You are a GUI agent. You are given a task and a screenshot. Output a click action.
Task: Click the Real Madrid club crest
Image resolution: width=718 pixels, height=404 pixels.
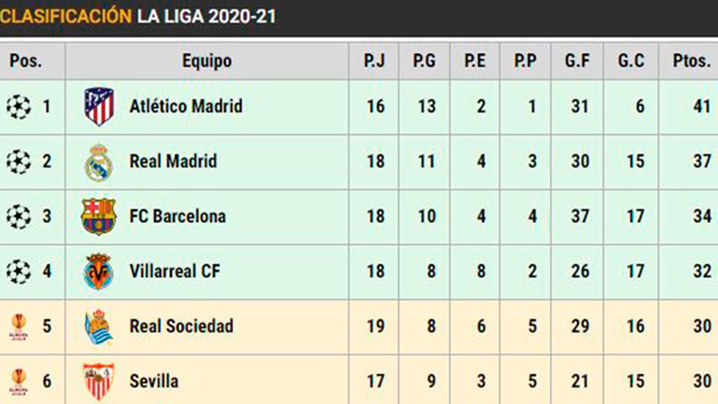[x=99, y=162]
